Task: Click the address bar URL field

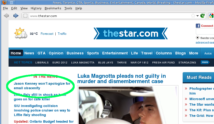Action: 109,16
